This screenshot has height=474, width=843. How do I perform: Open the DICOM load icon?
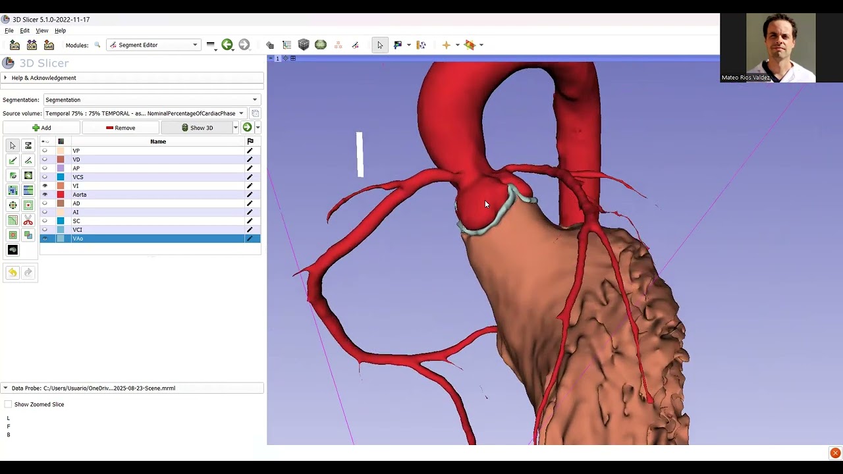(32, 45)
